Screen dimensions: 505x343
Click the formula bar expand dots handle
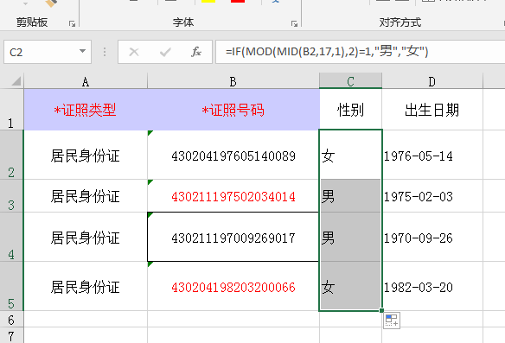[x=105, y=52]
